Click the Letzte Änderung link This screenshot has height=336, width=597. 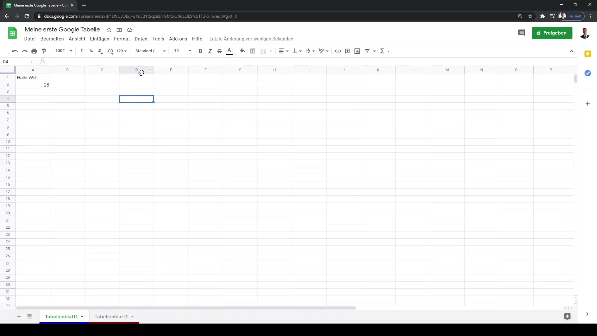251,39
